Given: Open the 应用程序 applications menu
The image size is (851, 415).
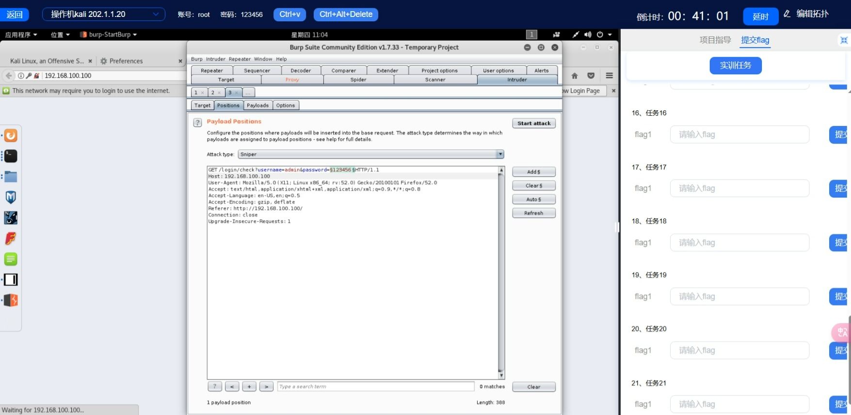Looking at the screenshot, I should 21,34.
